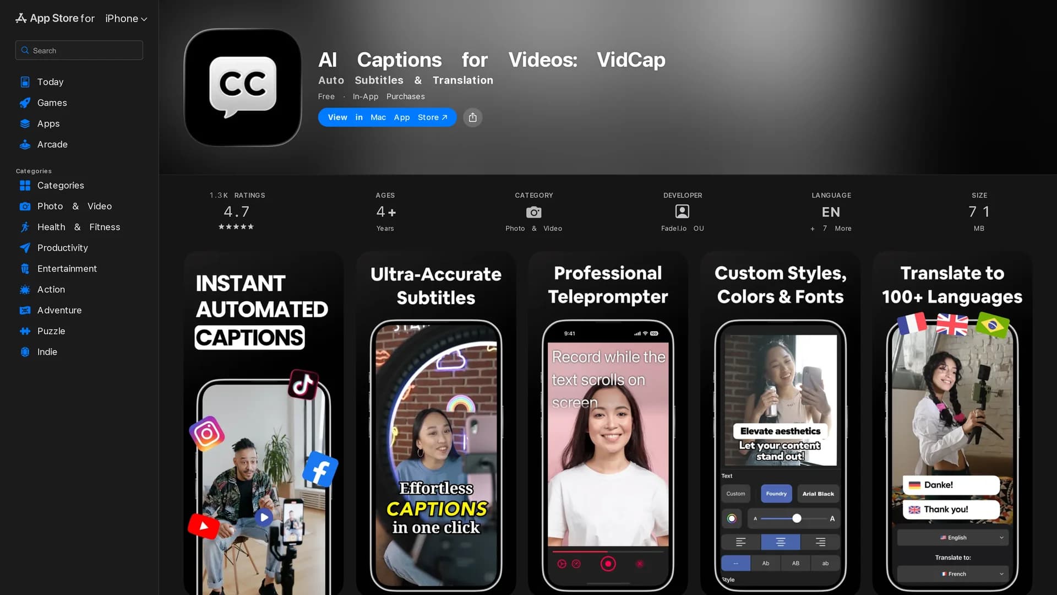The width and height of the screenshot is (1057, 595).
Task: Click the share icon button
Action: pyautogui.click(x=472, y=117)
